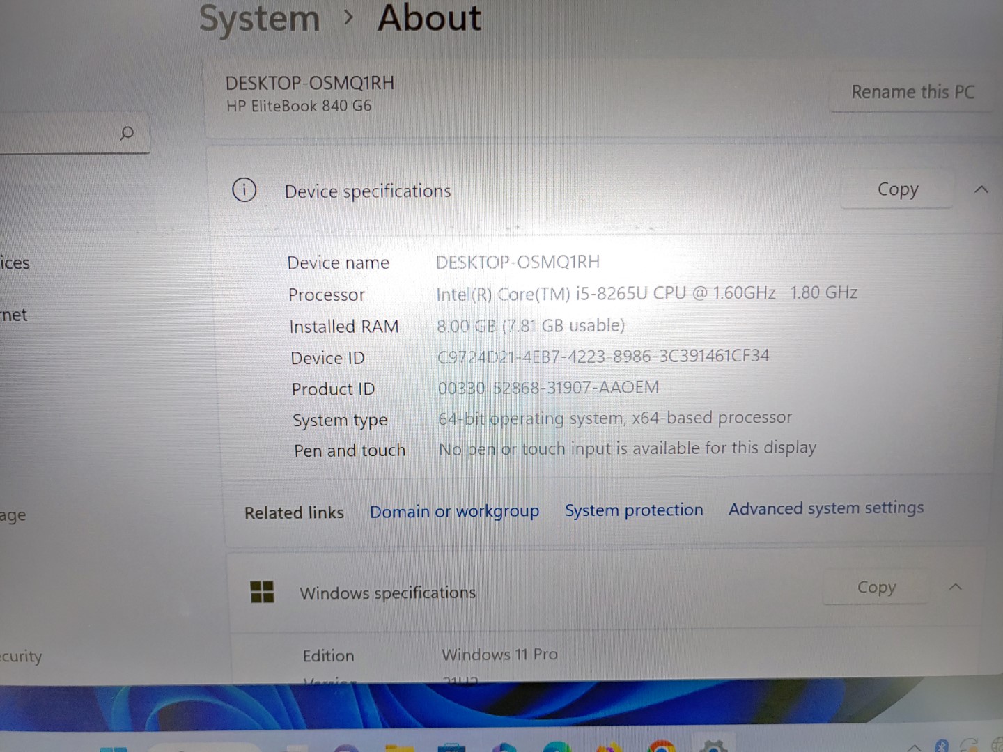Go back to System in the breadcrumb
This screenshot has width=1003, height=752.
(x=259, y=19)
